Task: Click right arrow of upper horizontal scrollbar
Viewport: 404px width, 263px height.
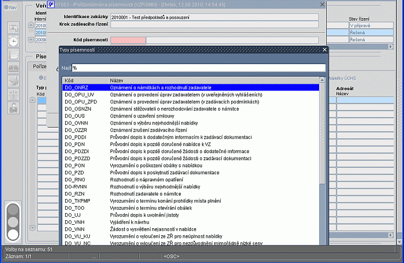Action: [x=391, y=46]
